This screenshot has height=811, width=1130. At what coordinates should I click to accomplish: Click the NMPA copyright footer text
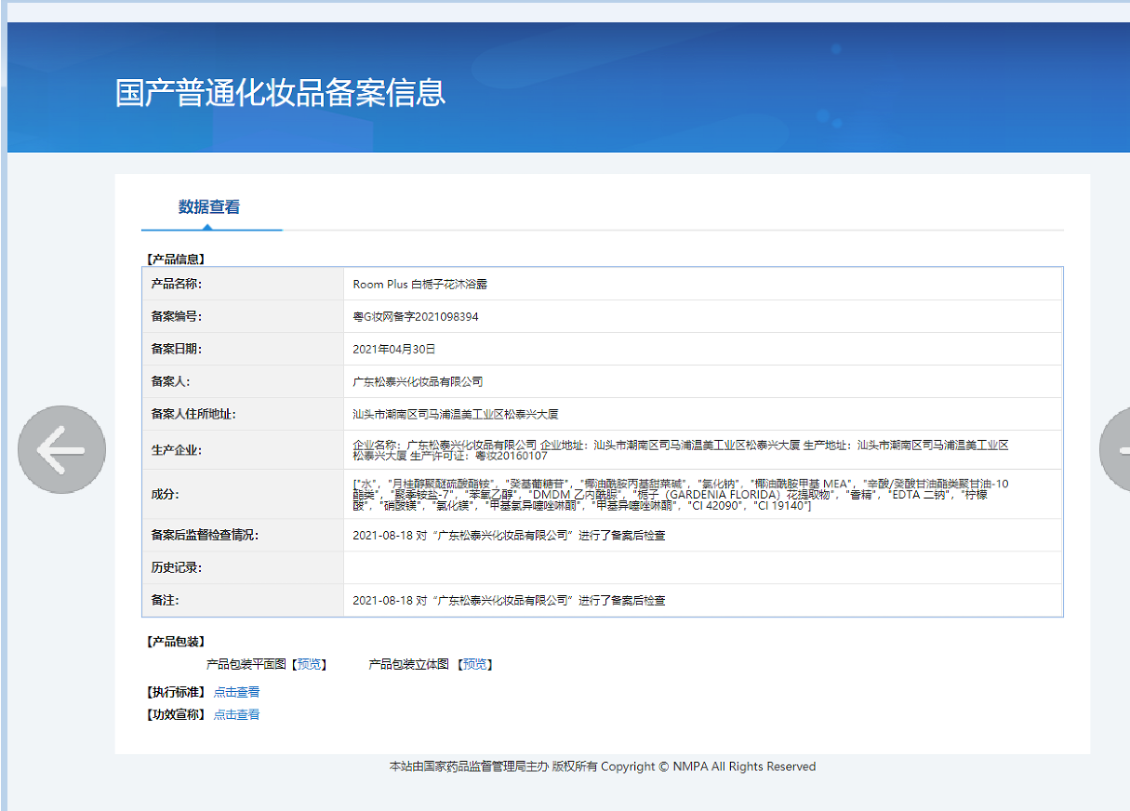point(602,766)
